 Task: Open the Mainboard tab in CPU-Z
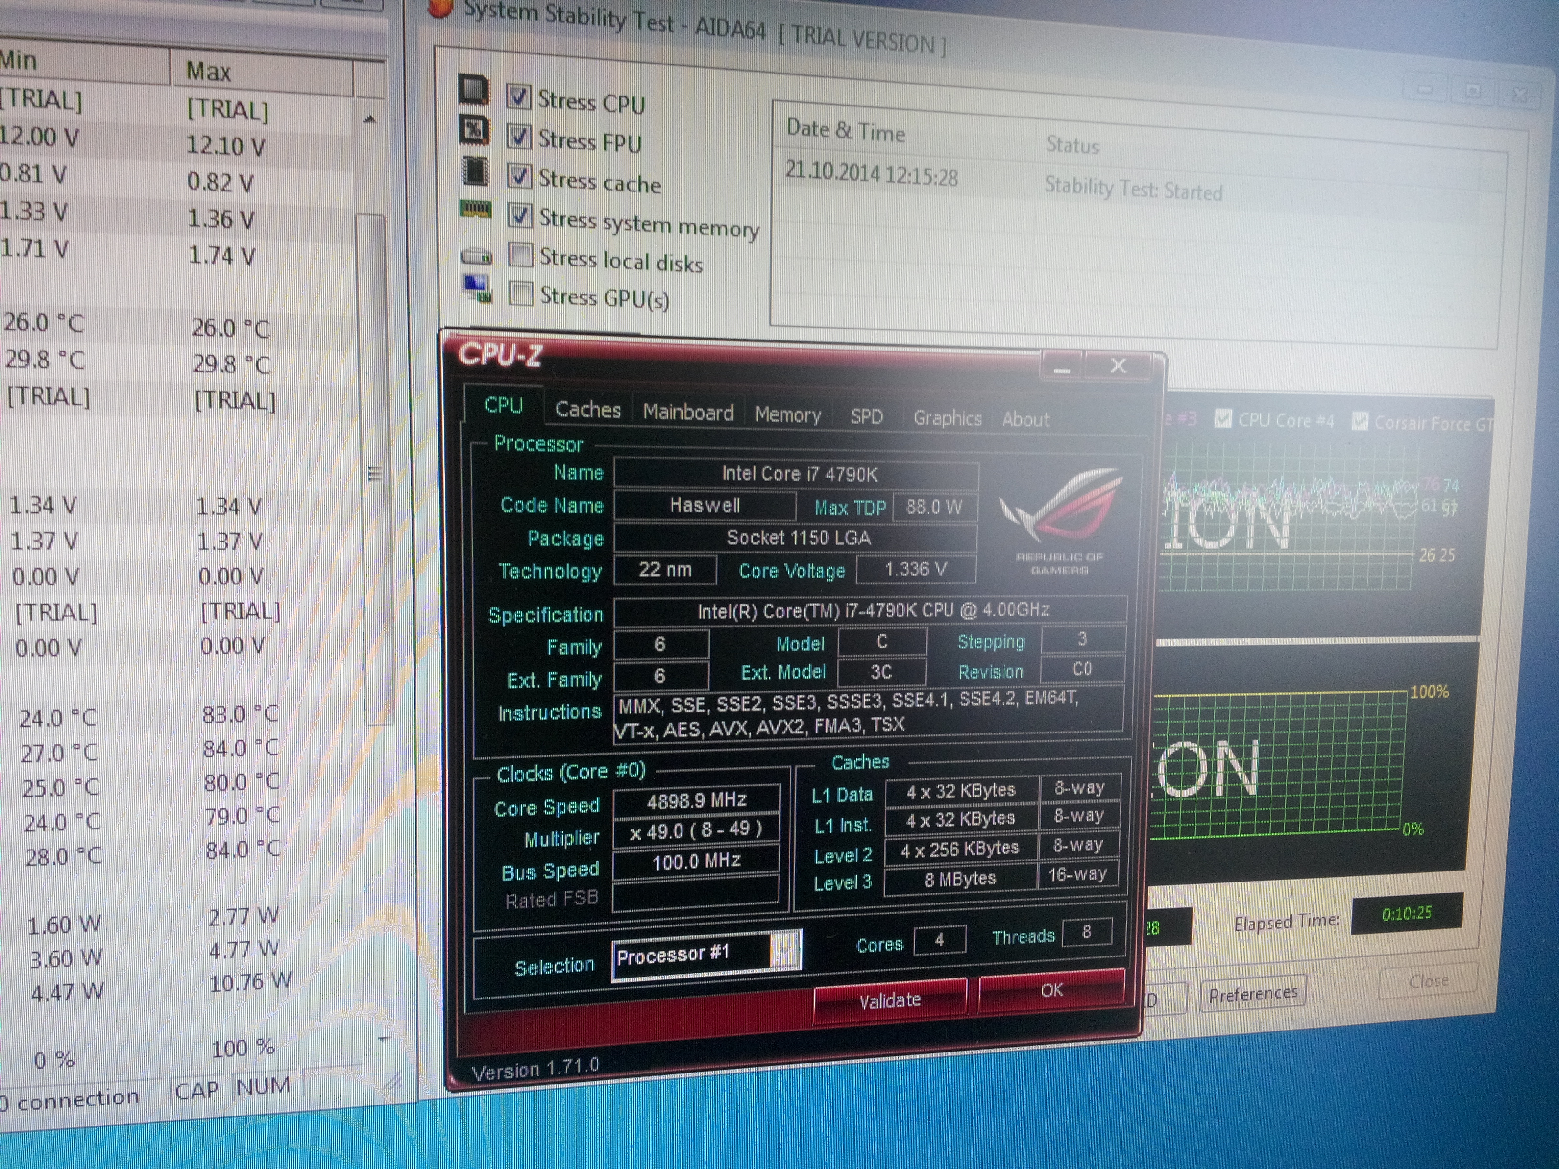click(x=688, y=412)
